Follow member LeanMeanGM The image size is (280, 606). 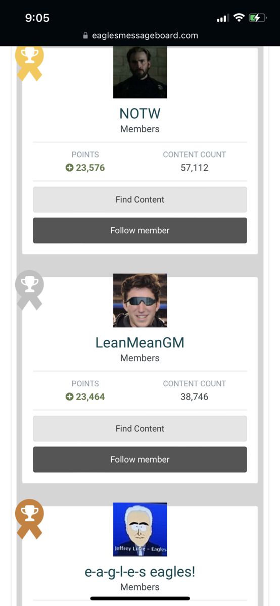pos(140,460)
